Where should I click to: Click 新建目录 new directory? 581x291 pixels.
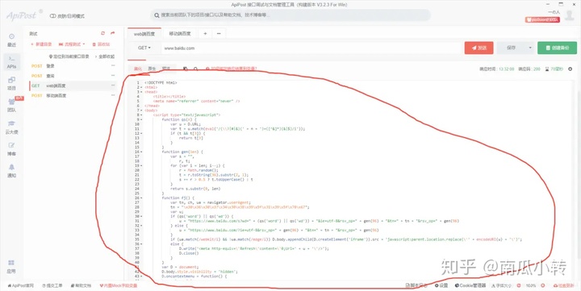coord(41,44)
